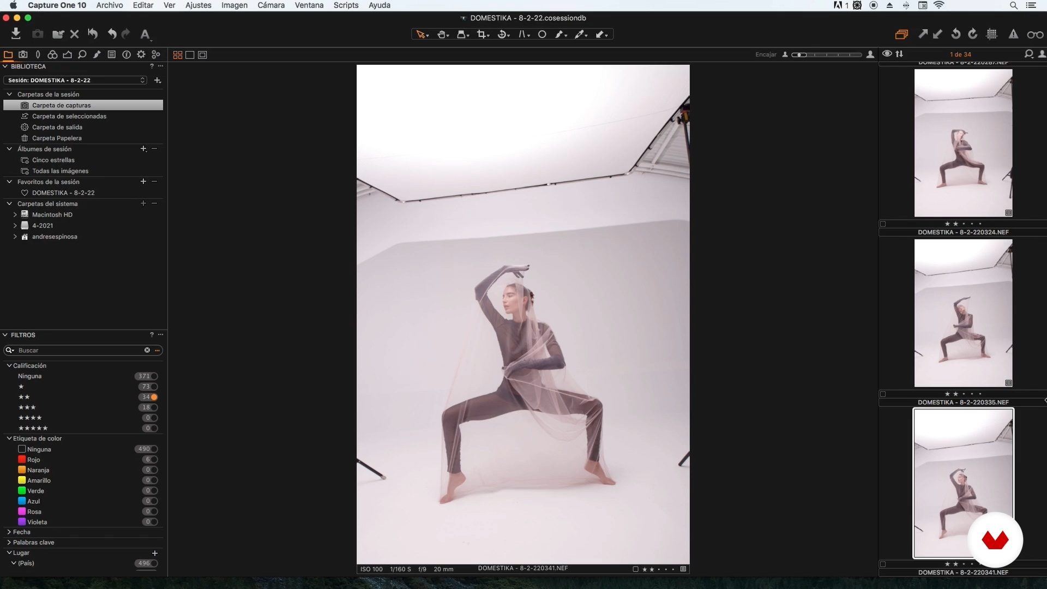Click the macOS Spotlight search icon

[1014, 5]
